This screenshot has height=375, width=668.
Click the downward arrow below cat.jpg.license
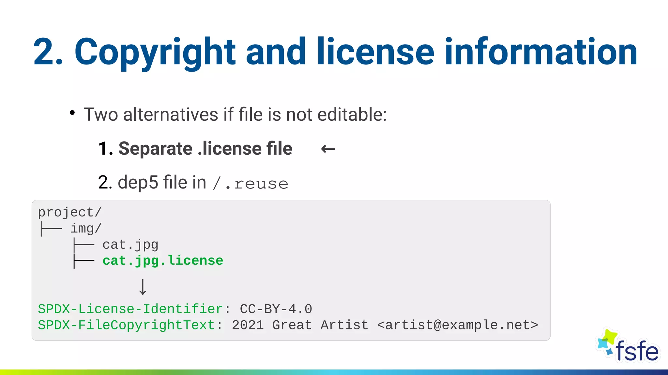143,287
